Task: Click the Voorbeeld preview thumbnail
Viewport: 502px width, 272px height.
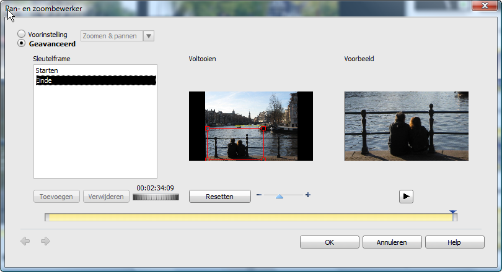Action: 406,126
